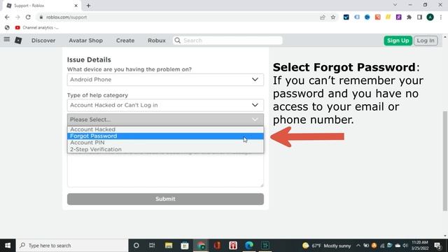Open File Explorer from taskbar
Image resolution: width=448 pixels, height=252 pixels.
click(x=169, y=245)
